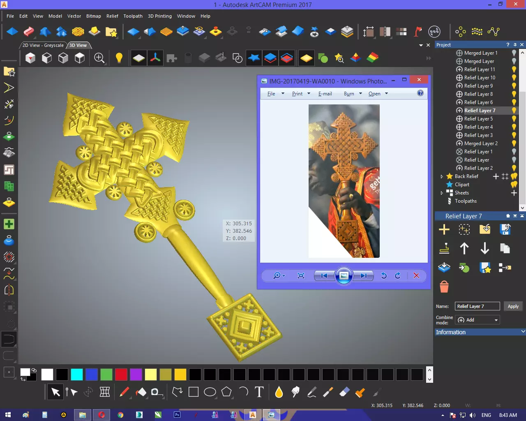Open the Toolpath menu
Viewport: 526px width, 421px height.
(133, 16)
